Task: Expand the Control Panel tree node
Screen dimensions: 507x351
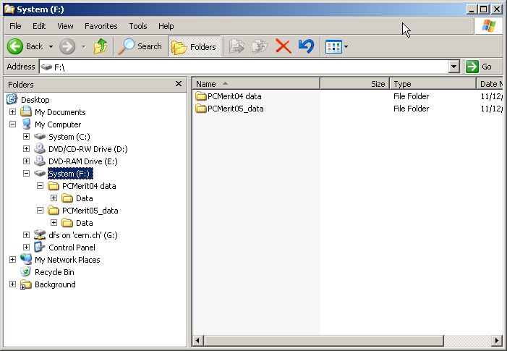Action: point(26,248)
